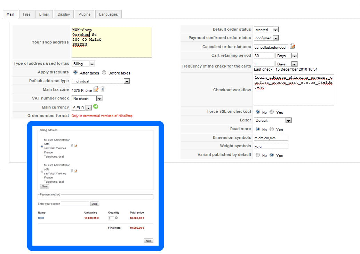Set Force SSL on checkout to No
The image size is (360, 254).
pos(258,112)
